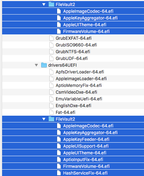
Task: Select AppleKeyFeeder-64.efi file name
Action: [x=86, y=139]
